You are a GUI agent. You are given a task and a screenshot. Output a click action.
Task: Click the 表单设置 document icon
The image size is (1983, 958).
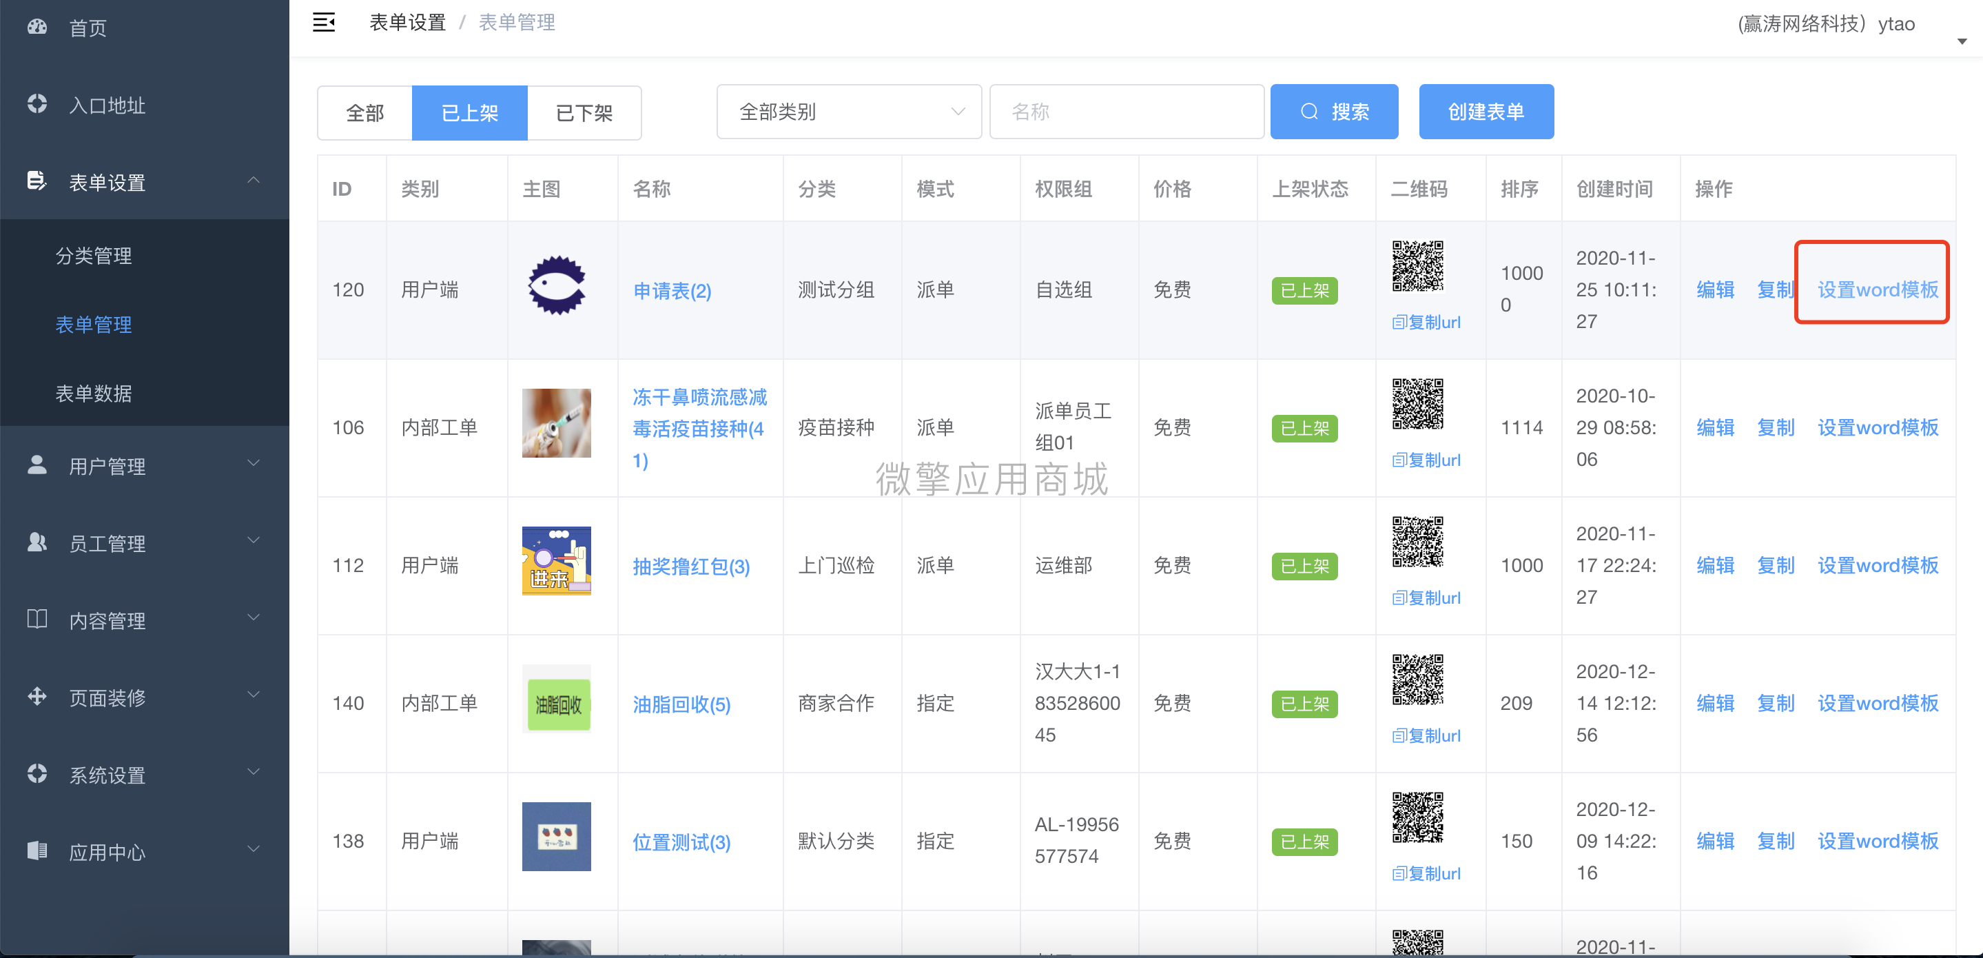pos(37,181)
